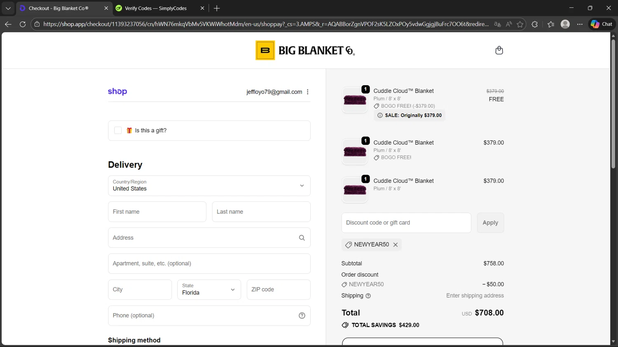Open browser extensions icon
Image resolution: width=618 pixels, height=347 pixels.
coord(535,24)
